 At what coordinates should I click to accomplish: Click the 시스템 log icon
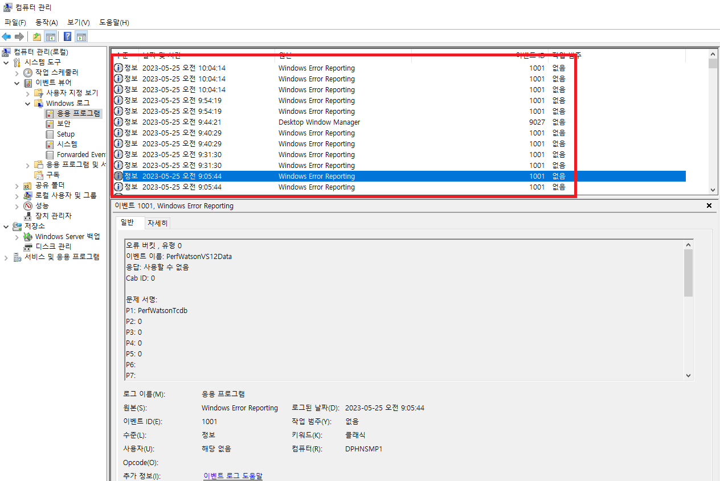point(50,144)
